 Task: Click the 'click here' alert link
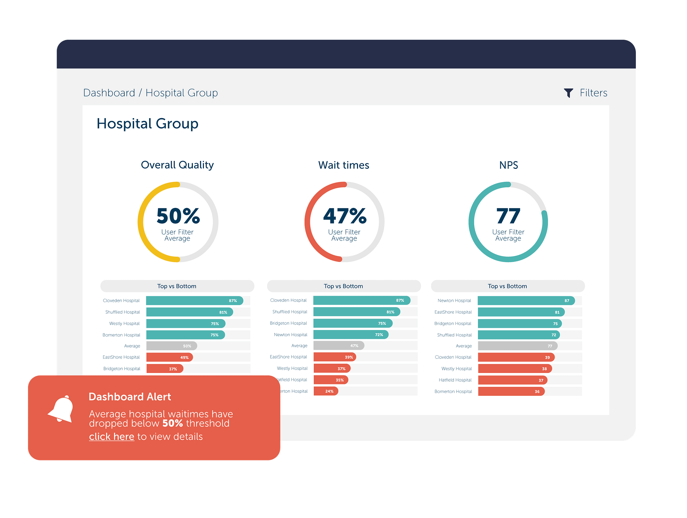coord(111,437)
